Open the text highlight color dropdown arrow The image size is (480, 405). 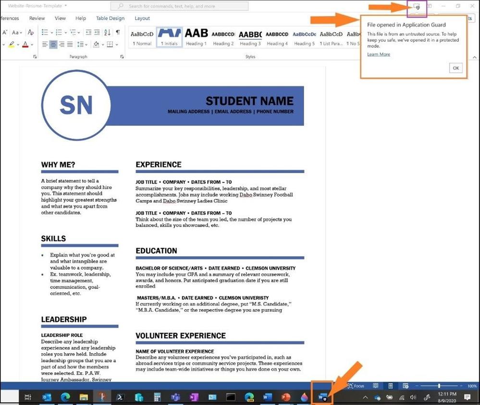click(x=18, y=45)
